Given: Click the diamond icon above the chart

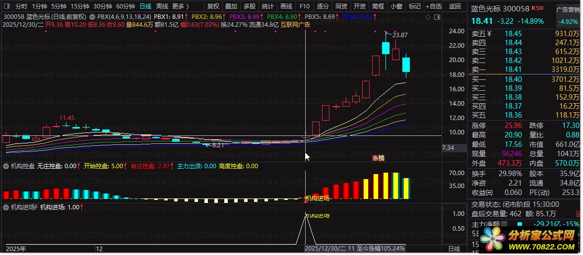Looking at the screenshot, I should (428, 17).
